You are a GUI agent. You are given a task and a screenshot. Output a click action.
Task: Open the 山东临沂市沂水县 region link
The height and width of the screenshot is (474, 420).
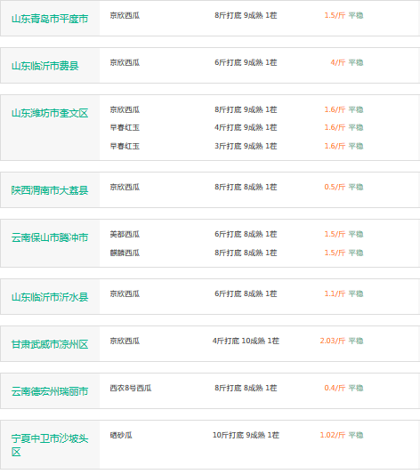pyautogui.click(x=50, y=297)
